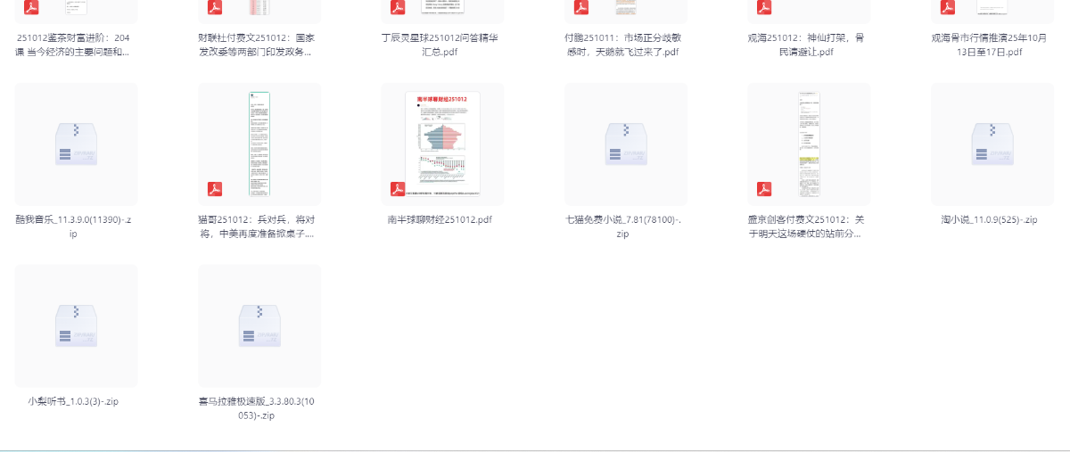
Task: Select the 盛京剑客付费文251012 document thumbnail
Action: (x=809, y=144)
